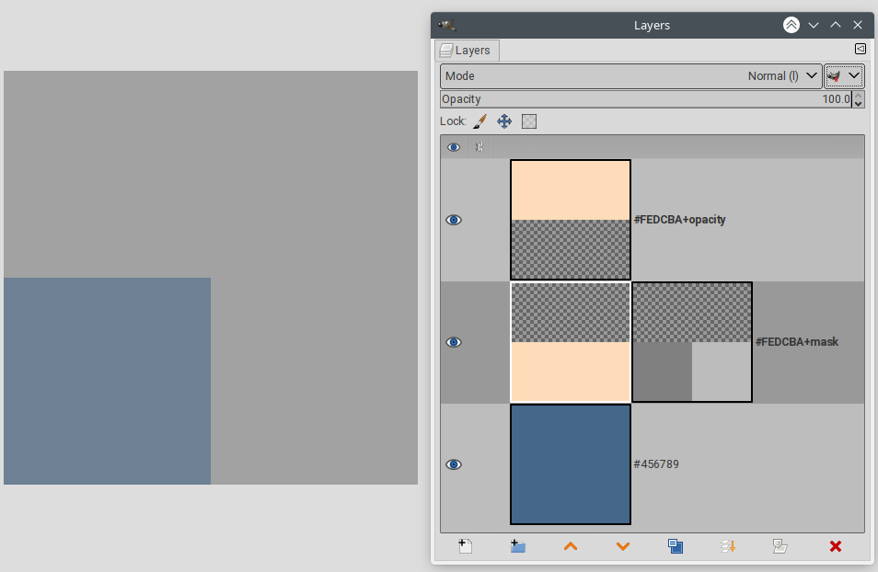878x572 pixels.
Task: Open the Mode Normal dropdown
Action: click(631, 76)
